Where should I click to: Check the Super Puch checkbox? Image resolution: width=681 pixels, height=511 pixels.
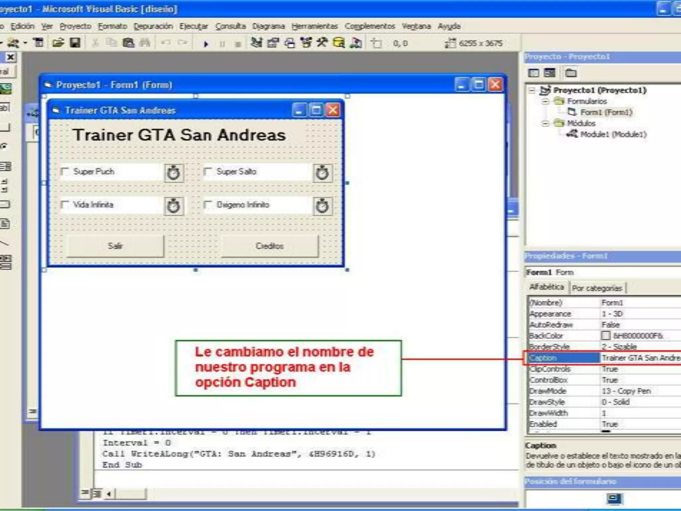point(65,172)
